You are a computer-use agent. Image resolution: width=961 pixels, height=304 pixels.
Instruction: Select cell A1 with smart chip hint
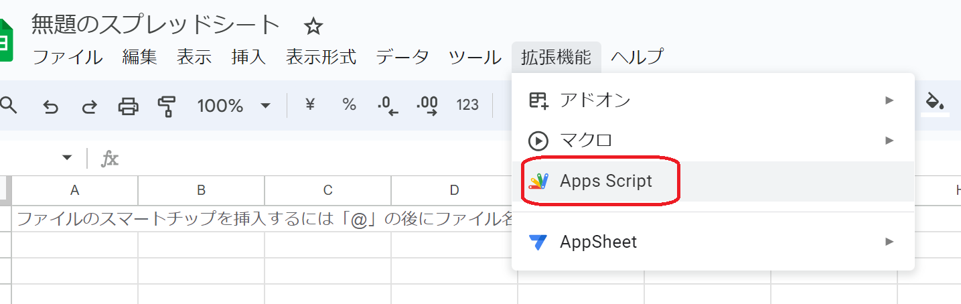(75, 219)
